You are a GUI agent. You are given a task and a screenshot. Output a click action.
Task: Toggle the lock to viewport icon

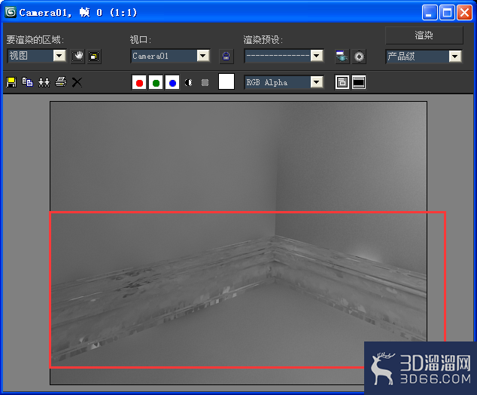pyautogui.click(x=226, y=57)
